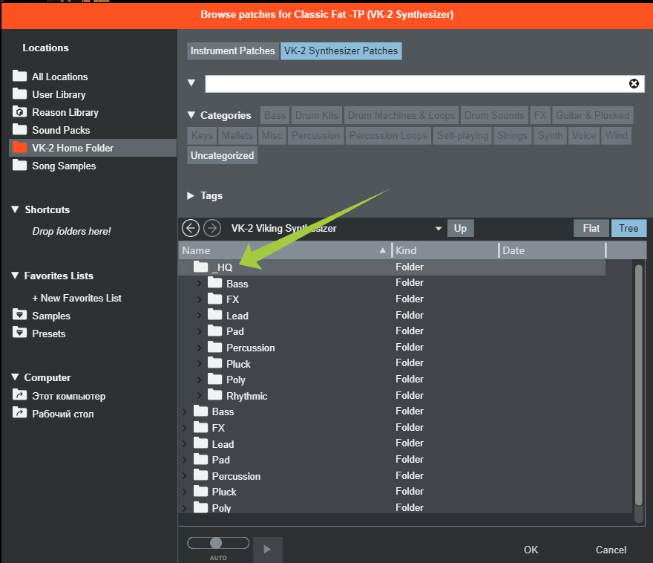Screen dimensions: 653x563
Task: Click the All Locations folder icon
Action: tap(19, 76)
